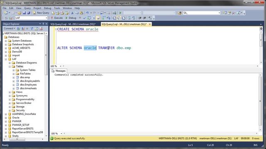Screen dimensions: 266x149
Task: Click the Copy icon in toolbar
Action: (77, 13)
